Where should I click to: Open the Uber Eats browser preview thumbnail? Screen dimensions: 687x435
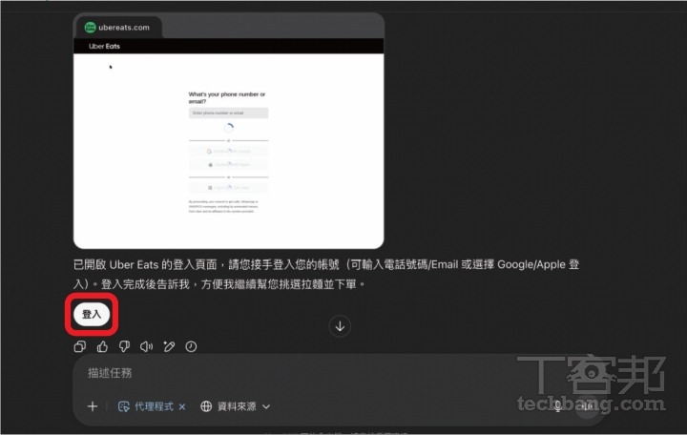click(x=229, y=131)
